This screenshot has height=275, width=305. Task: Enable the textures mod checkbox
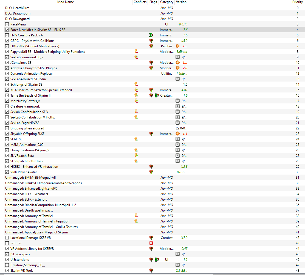pyautogui.click(x=7, y=243)
